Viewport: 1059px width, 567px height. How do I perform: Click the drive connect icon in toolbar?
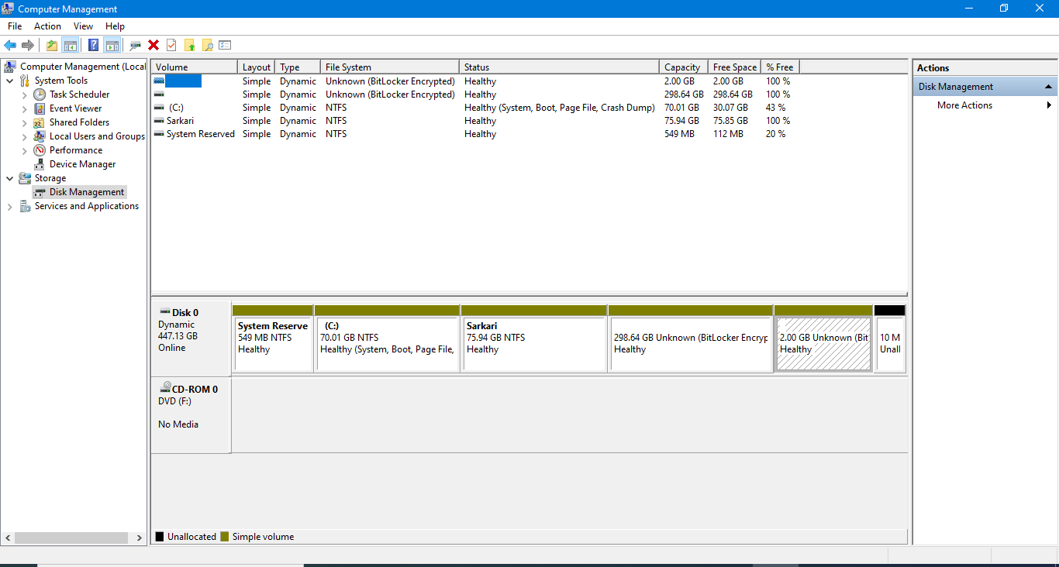click(136, 46)
